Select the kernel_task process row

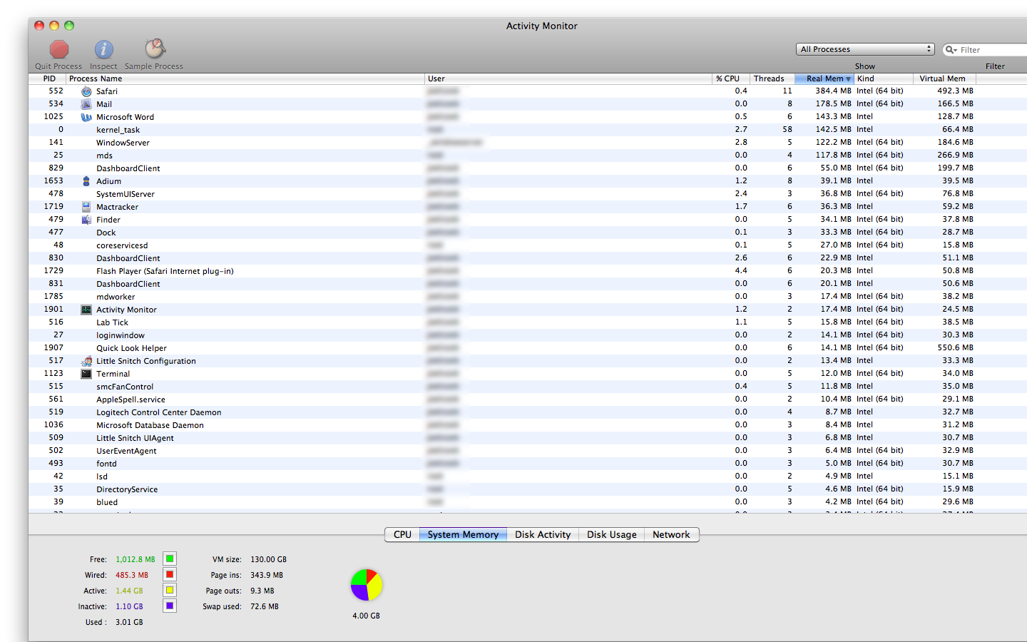click(528, 130)
